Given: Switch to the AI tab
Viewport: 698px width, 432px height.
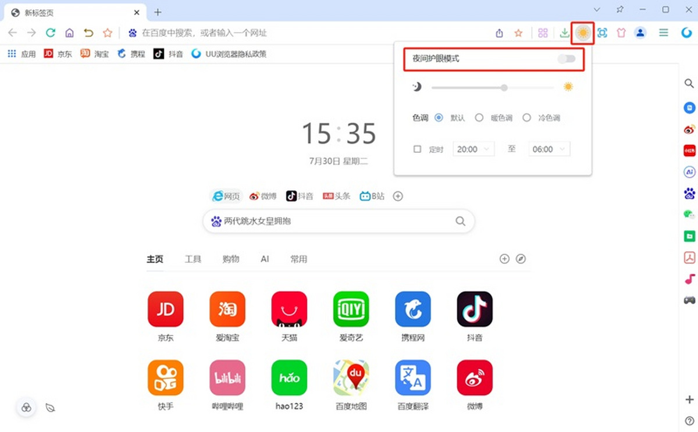Looking at the screenshot, I should (x=265, y=259).
